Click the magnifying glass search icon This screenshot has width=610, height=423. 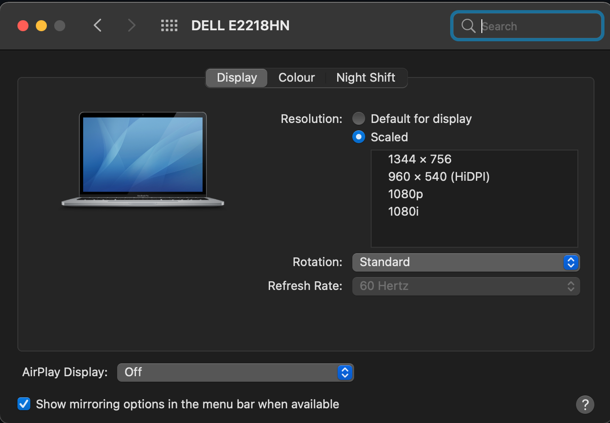(x=468, y=26)
